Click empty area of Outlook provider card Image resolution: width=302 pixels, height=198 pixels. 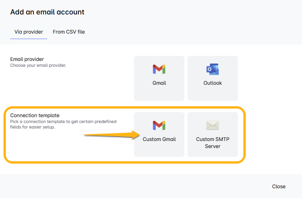tap(213, 93)
